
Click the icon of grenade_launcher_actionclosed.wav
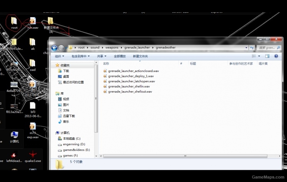click(x=105, y=71)
